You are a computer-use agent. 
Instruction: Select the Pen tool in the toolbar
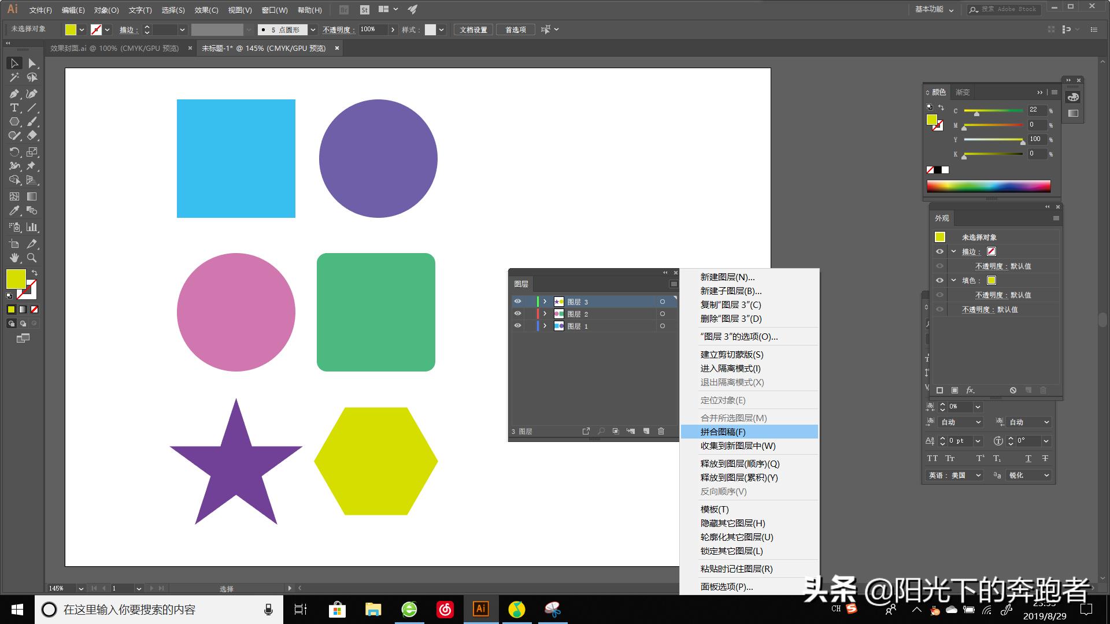(x=15, y=94)
